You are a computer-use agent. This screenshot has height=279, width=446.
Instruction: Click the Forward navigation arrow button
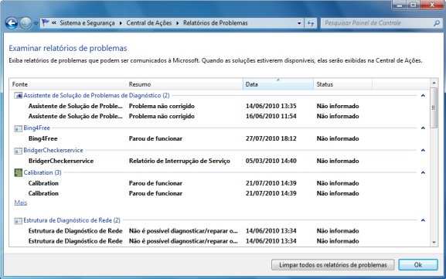[26, 23]
